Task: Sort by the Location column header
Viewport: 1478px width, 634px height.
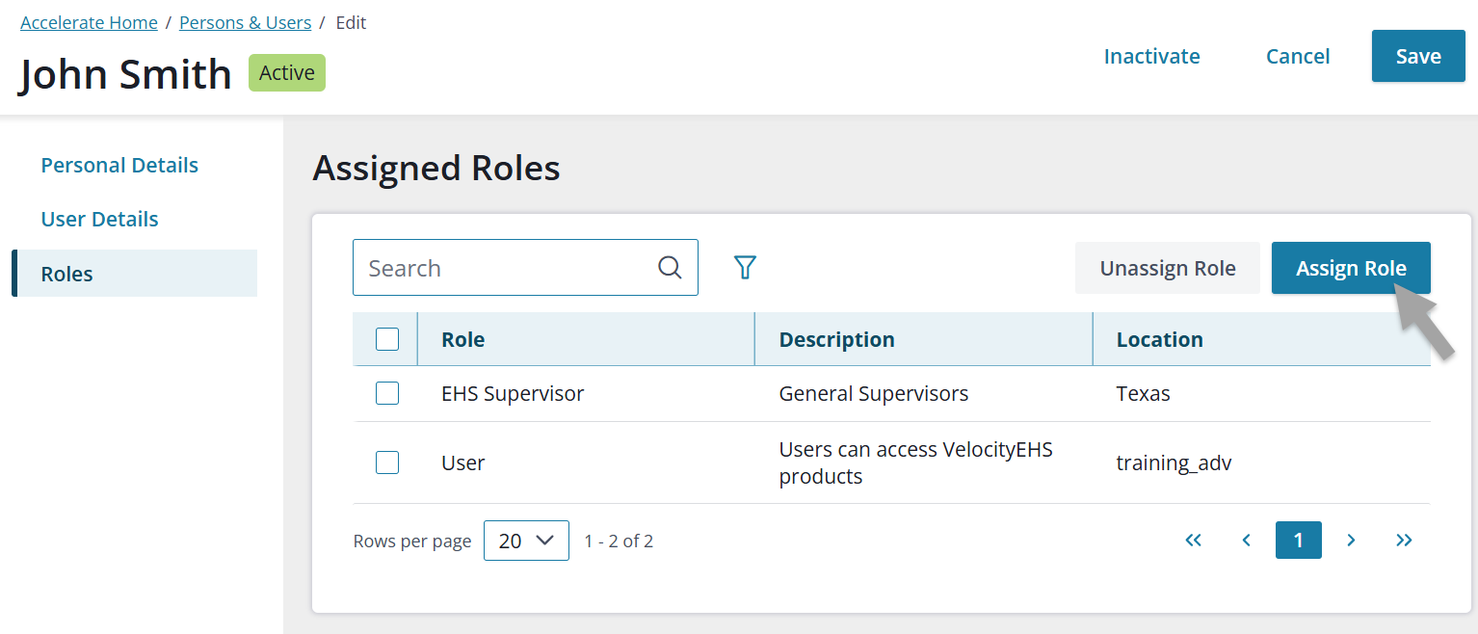Action: coord(1159,339)
